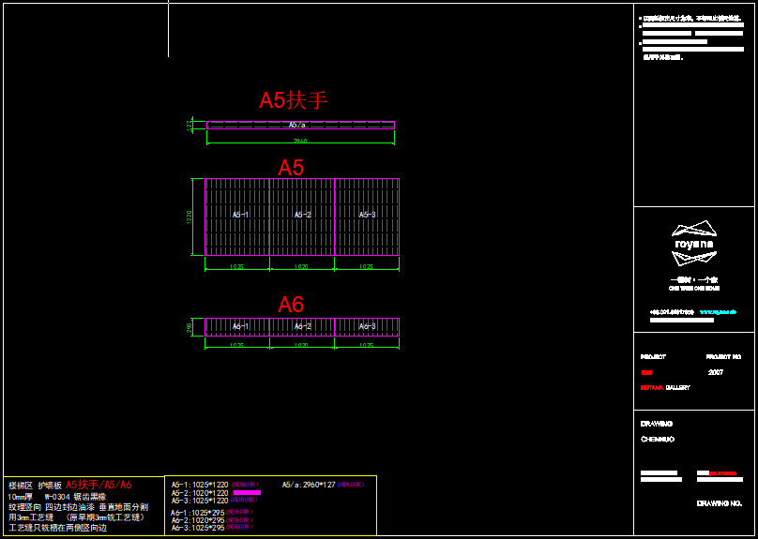
Task: Click the red A5扶手 title text
Action: [x=294, y=100]
